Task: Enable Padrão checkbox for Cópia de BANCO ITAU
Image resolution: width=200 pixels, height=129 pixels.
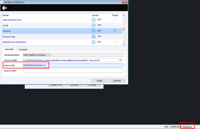Action: (x=115, y=20)
